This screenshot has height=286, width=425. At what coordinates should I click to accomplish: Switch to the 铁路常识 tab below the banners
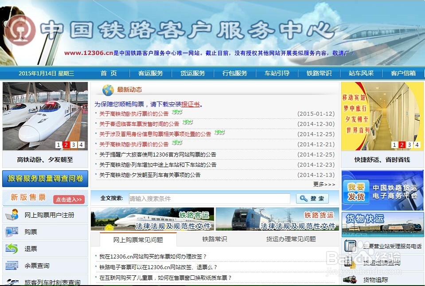pyautogui.click(x=214, y=239)
